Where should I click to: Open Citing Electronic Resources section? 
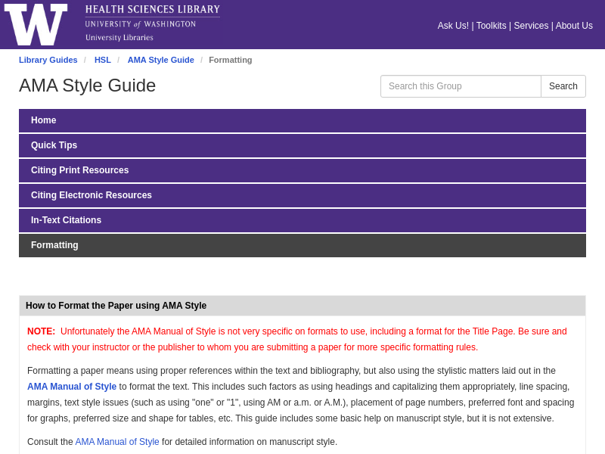tap(92, 195)
